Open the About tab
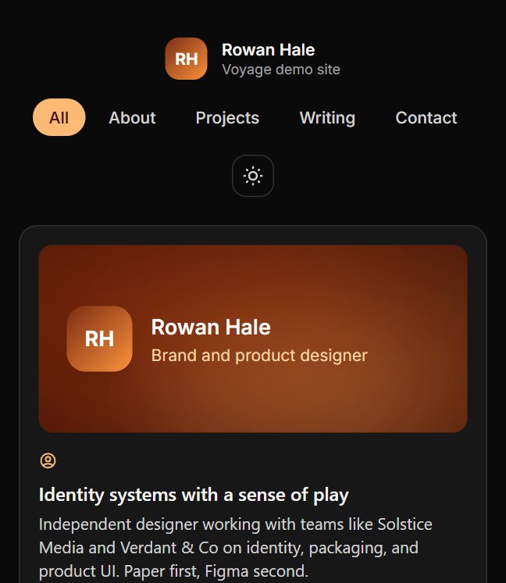 click(132, 117)
